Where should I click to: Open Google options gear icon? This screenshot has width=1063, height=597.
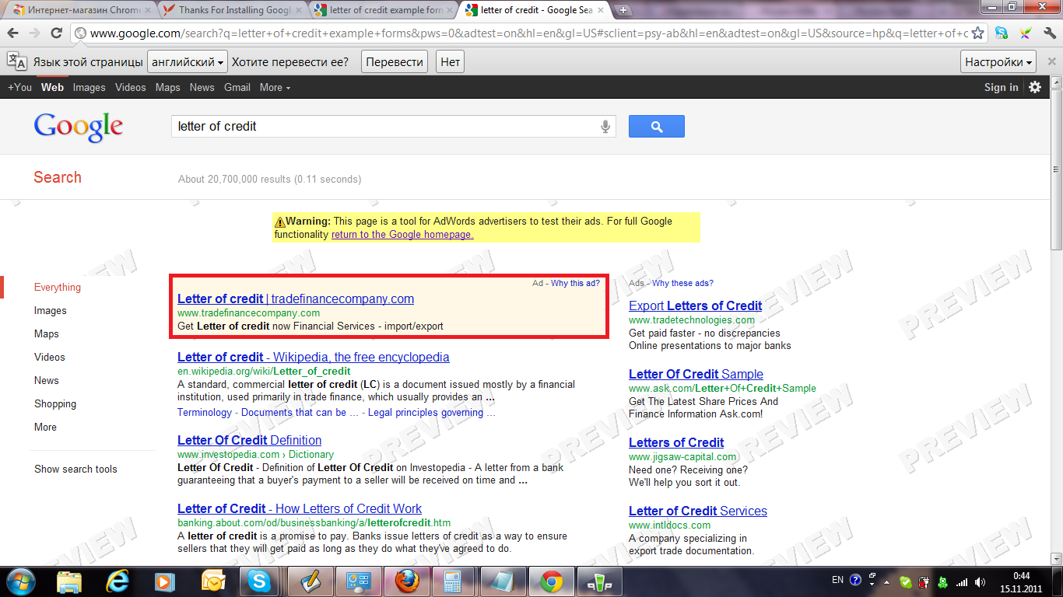click(x=1035, y=87)
